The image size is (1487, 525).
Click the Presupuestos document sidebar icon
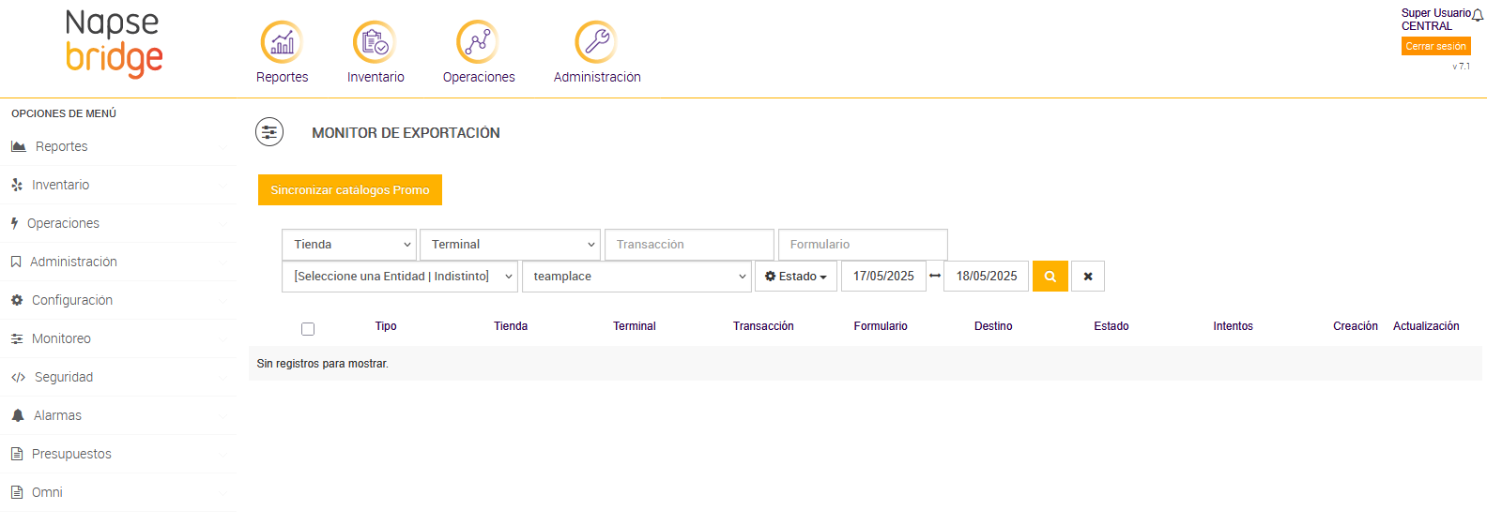[x=17, y=454]
